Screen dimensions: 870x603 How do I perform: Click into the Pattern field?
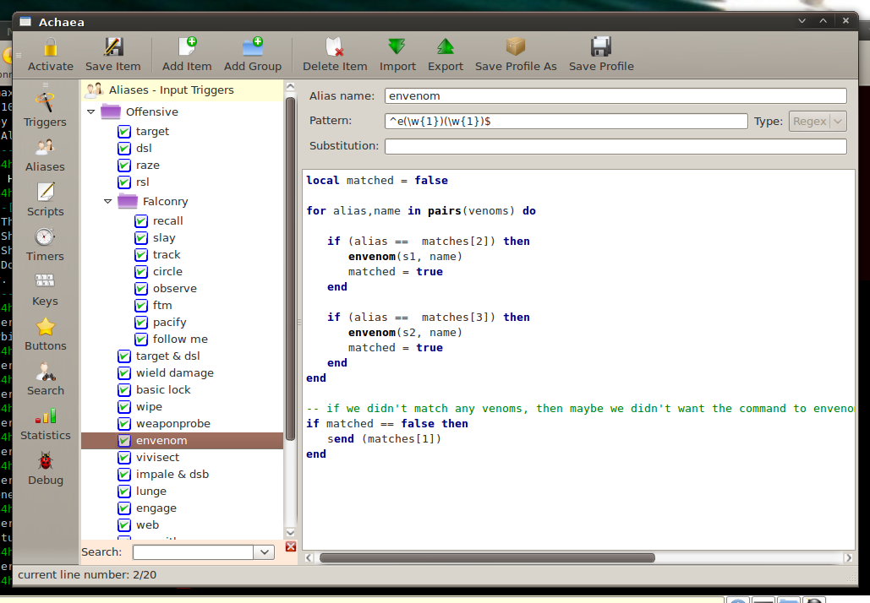pyautogui.click(x=566, y=121)
